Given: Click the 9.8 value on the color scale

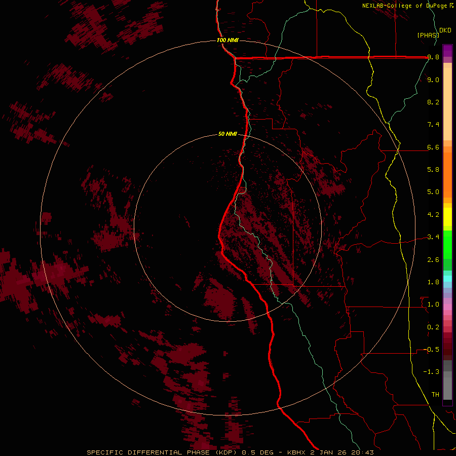Looking at the screenshot, I should [433, 57].
